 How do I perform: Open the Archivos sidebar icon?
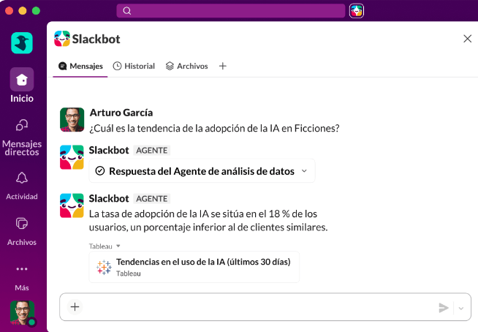[x=22, y=223]
